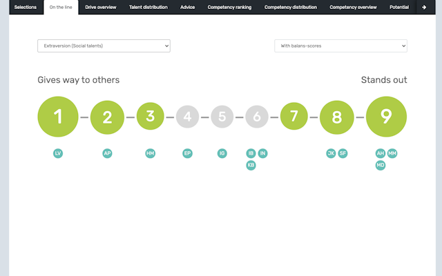Expand the With balans-scores dropdown
Viewport: 442px width, 276px height.
(340, 46)
